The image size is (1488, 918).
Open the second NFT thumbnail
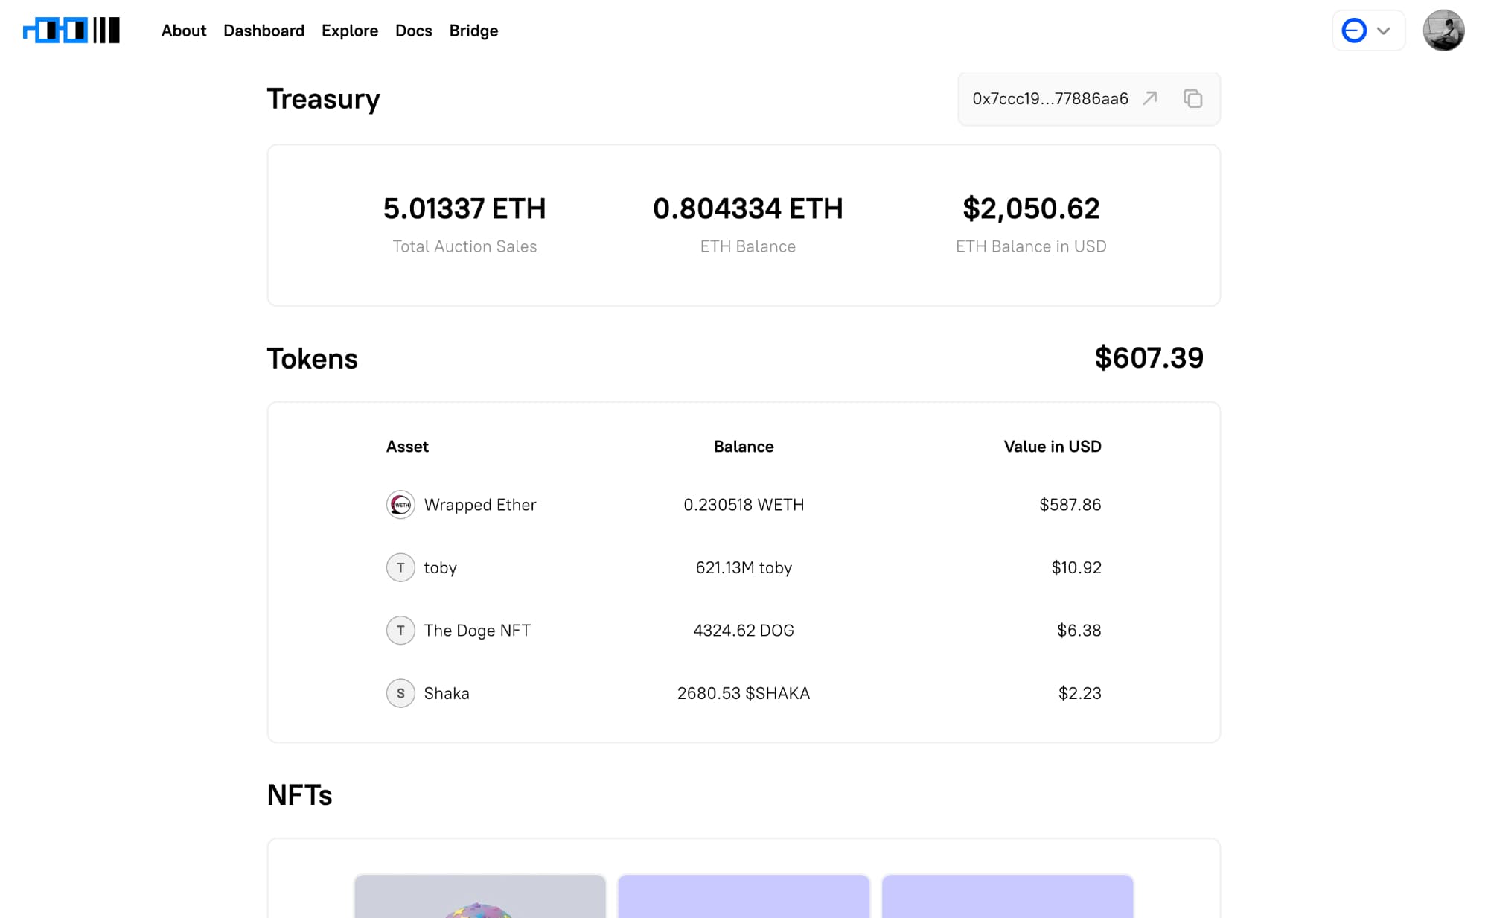(x=743, y=896)
